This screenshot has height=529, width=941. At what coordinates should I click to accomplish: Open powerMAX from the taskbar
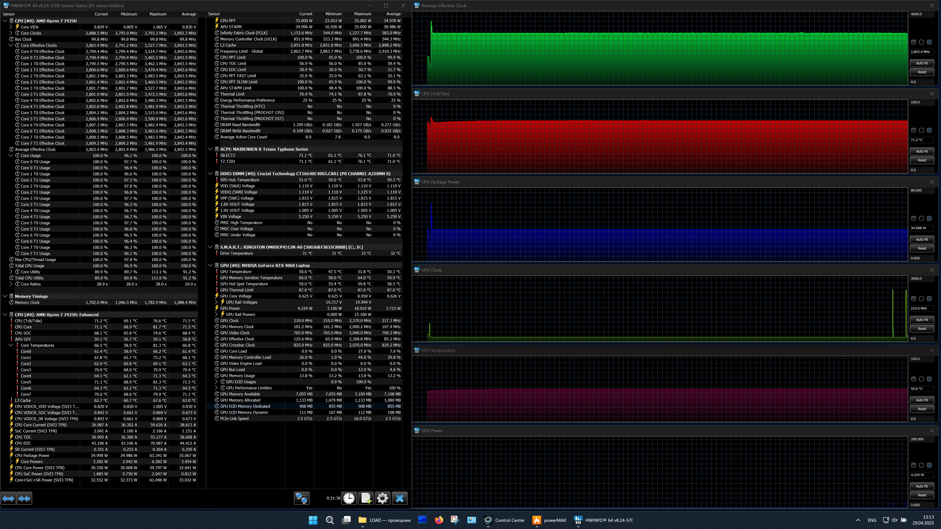(549, 520)
